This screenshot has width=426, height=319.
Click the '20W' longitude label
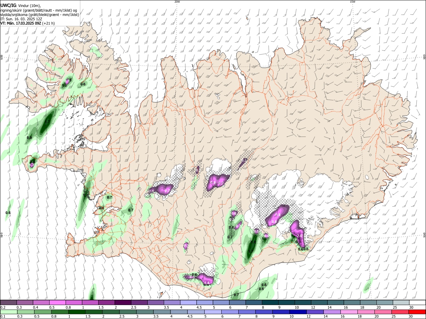pyautogui.click(x=177, y=2)
